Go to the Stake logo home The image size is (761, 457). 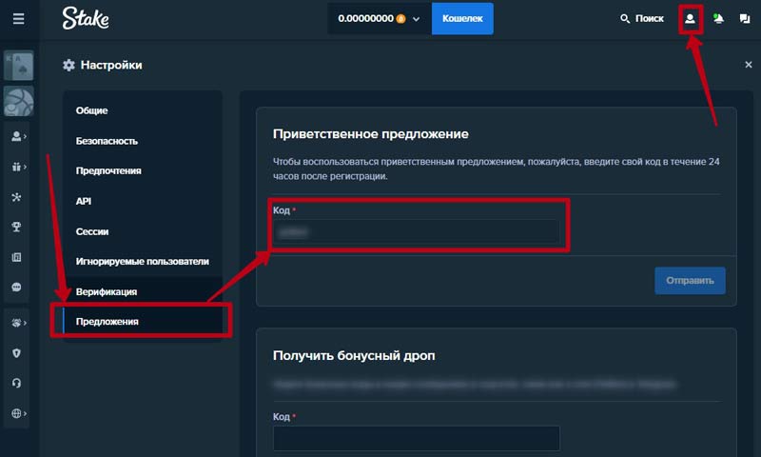86,18
